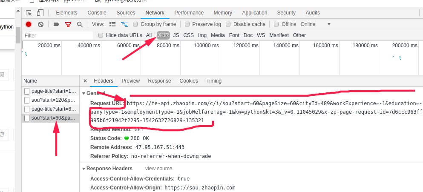This screenshot has width=423, height=192.
Task: Open the Memory tab
Action: pos(223,13)
